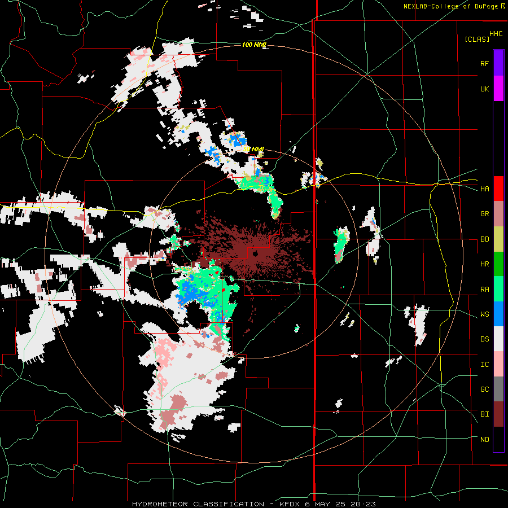508x508 pixels.
Task: Click the GC legend label
Action: point(484,389)
